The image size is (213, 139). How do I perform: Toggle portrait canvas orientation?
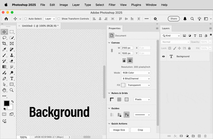124,60
